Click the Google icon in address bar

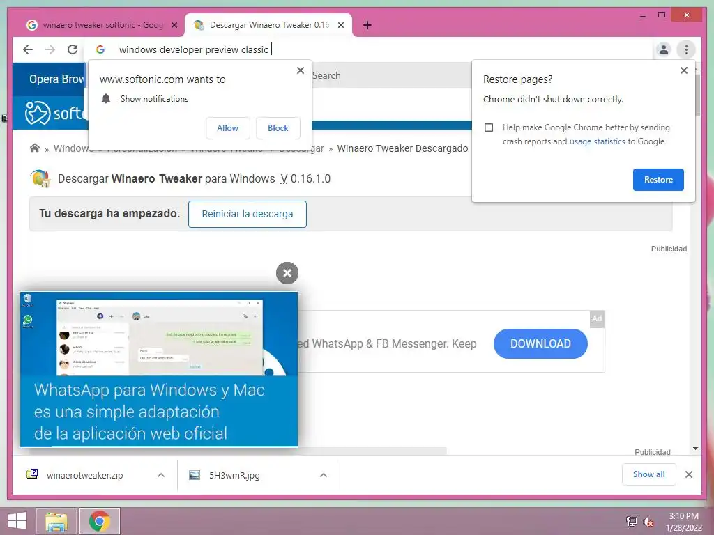(x=100, y=49)
